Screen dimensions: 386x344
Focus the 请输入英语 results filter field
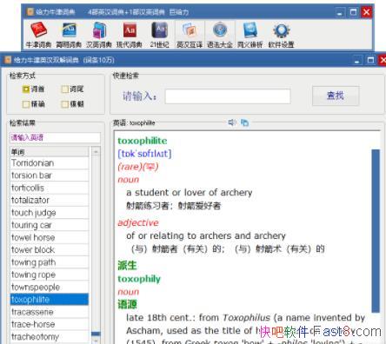pyautogui.click(x=55, y=137)
